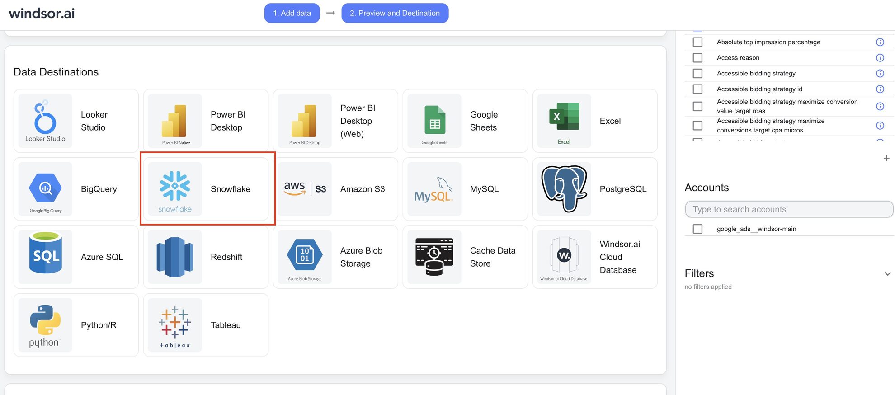Show info for maximize conversion value target roas
This screenshot has width=895, height=395.
[x=880, y=106]
